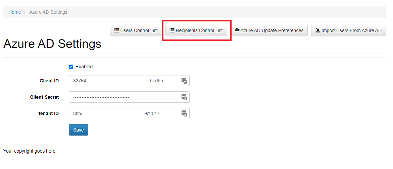Viewport: 393px width, 169px height.
Task: Open password manager icon in Tenant ID field
Action: (184, 113)
